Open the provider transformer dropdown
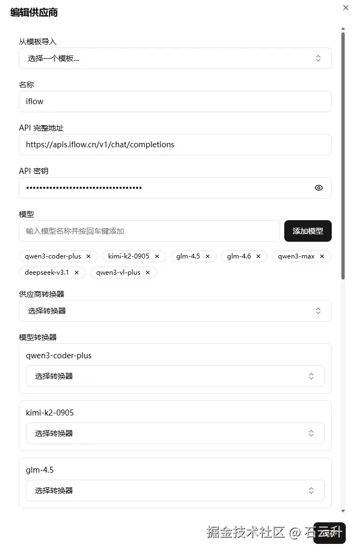The image size is (356, 552). coord(175,311)
